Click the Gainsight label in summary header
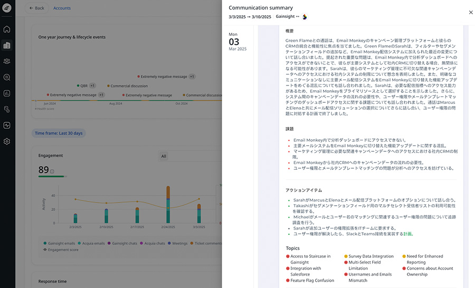The width and height of the screenshot is (475, 288). point(285,17)
